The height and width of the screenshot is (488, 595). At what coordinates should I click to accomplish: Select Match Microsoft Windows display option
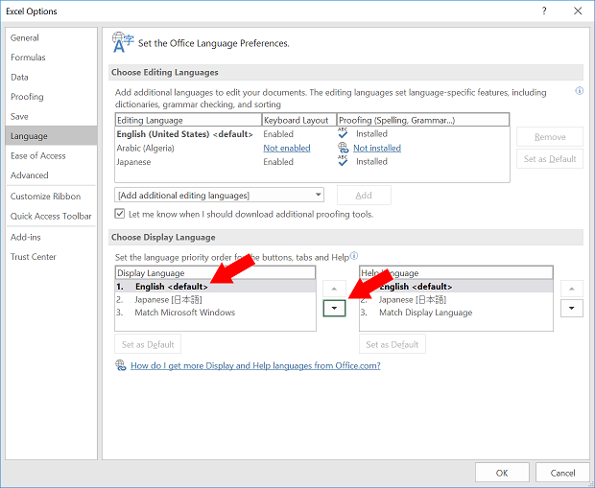pos(215,313)
